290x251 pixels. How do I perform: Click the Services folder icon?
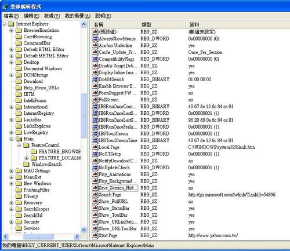pos(19,228)
